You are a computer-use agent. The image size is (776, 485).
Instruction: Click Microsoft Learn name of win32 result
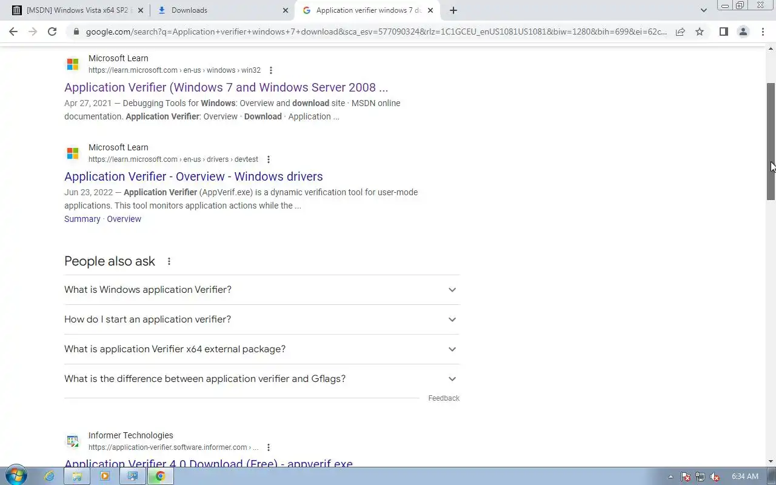click(x=118, y=58)
